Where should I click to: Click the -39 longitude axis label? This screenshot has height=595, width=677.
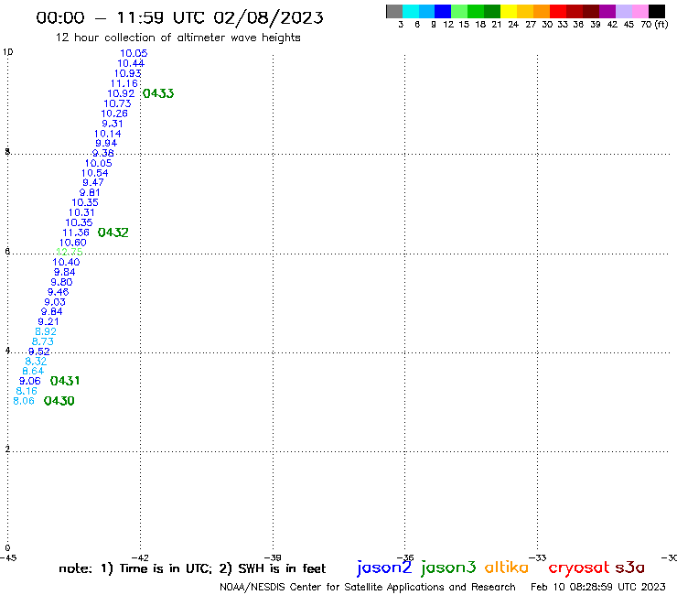273,557
